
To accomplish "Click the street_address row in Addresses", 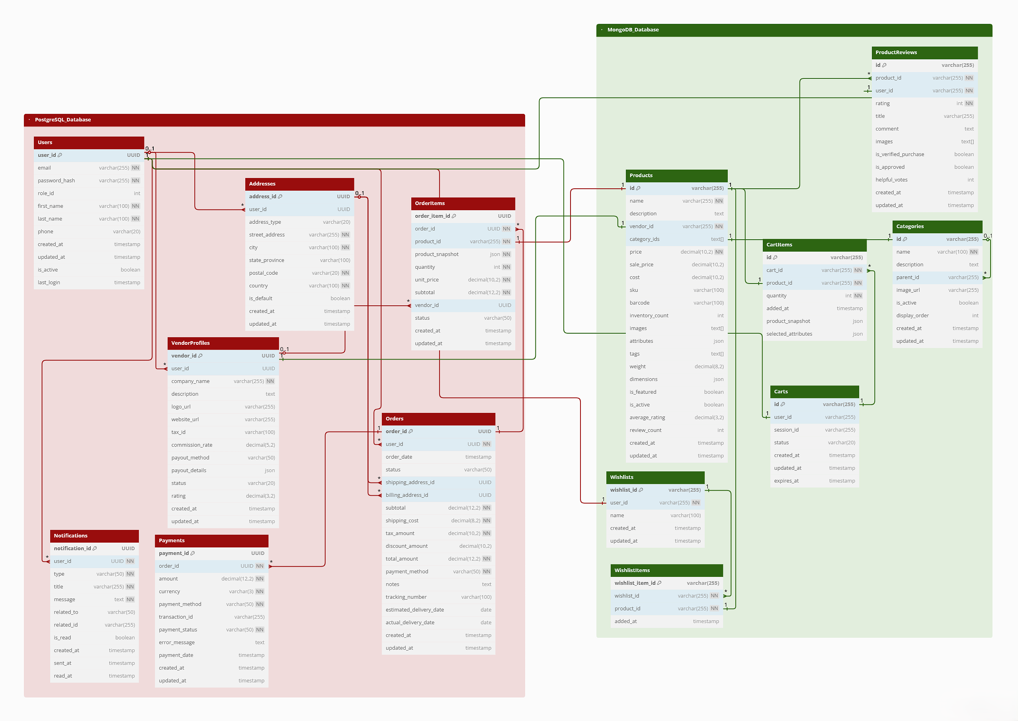I will (300, 235).
